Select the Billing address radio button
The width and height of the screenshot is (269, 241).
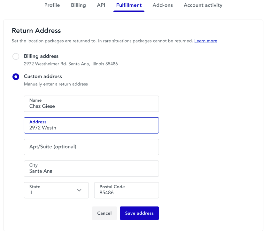pyautogui.click(x=16, y=56)
